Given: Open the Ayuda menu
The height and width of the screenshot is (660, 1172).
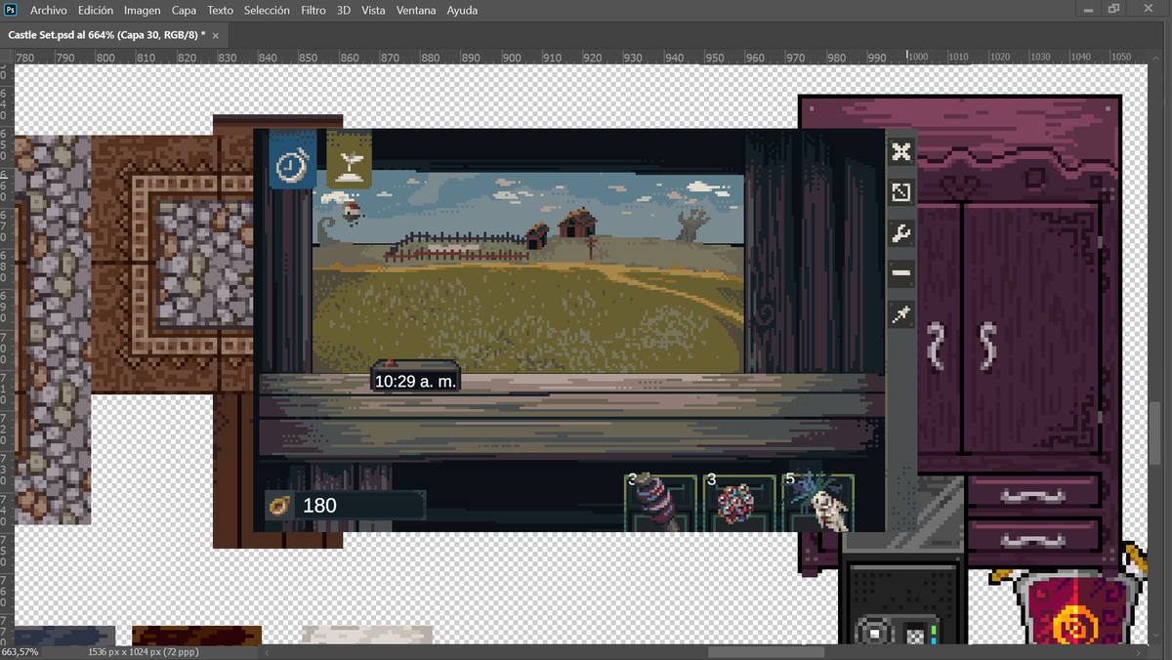Looking at the screenshot, I should click(x=462, y=10).
